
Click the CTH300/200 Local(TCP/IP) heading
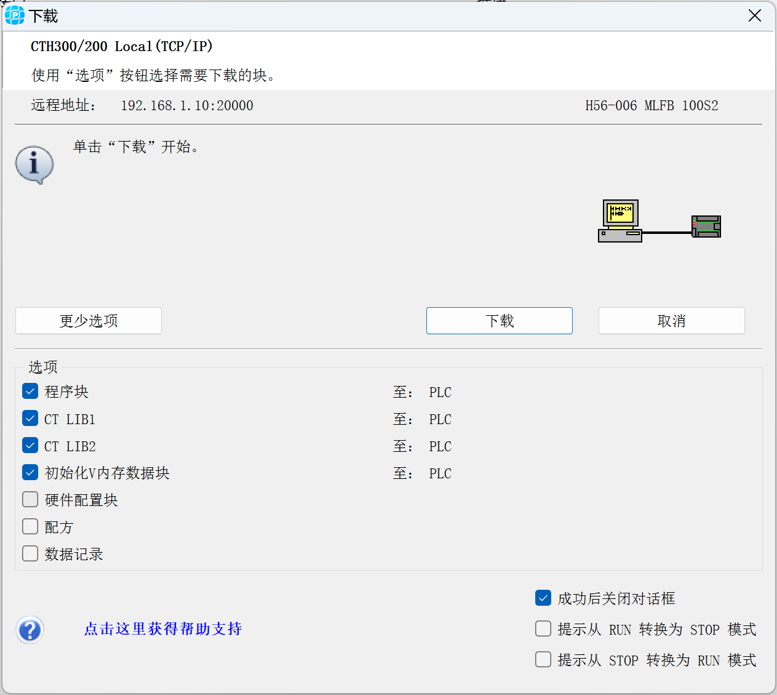click(x=122, y=46)
